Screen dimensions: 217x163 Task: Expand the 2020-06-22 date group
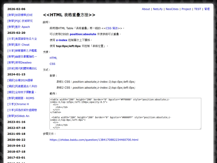[16, 140]
